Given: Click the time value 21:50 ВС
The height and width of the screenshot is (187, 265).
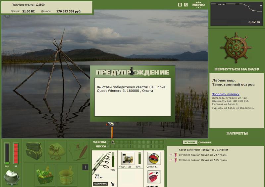Looking at the screenshot, I should [28, 11].
